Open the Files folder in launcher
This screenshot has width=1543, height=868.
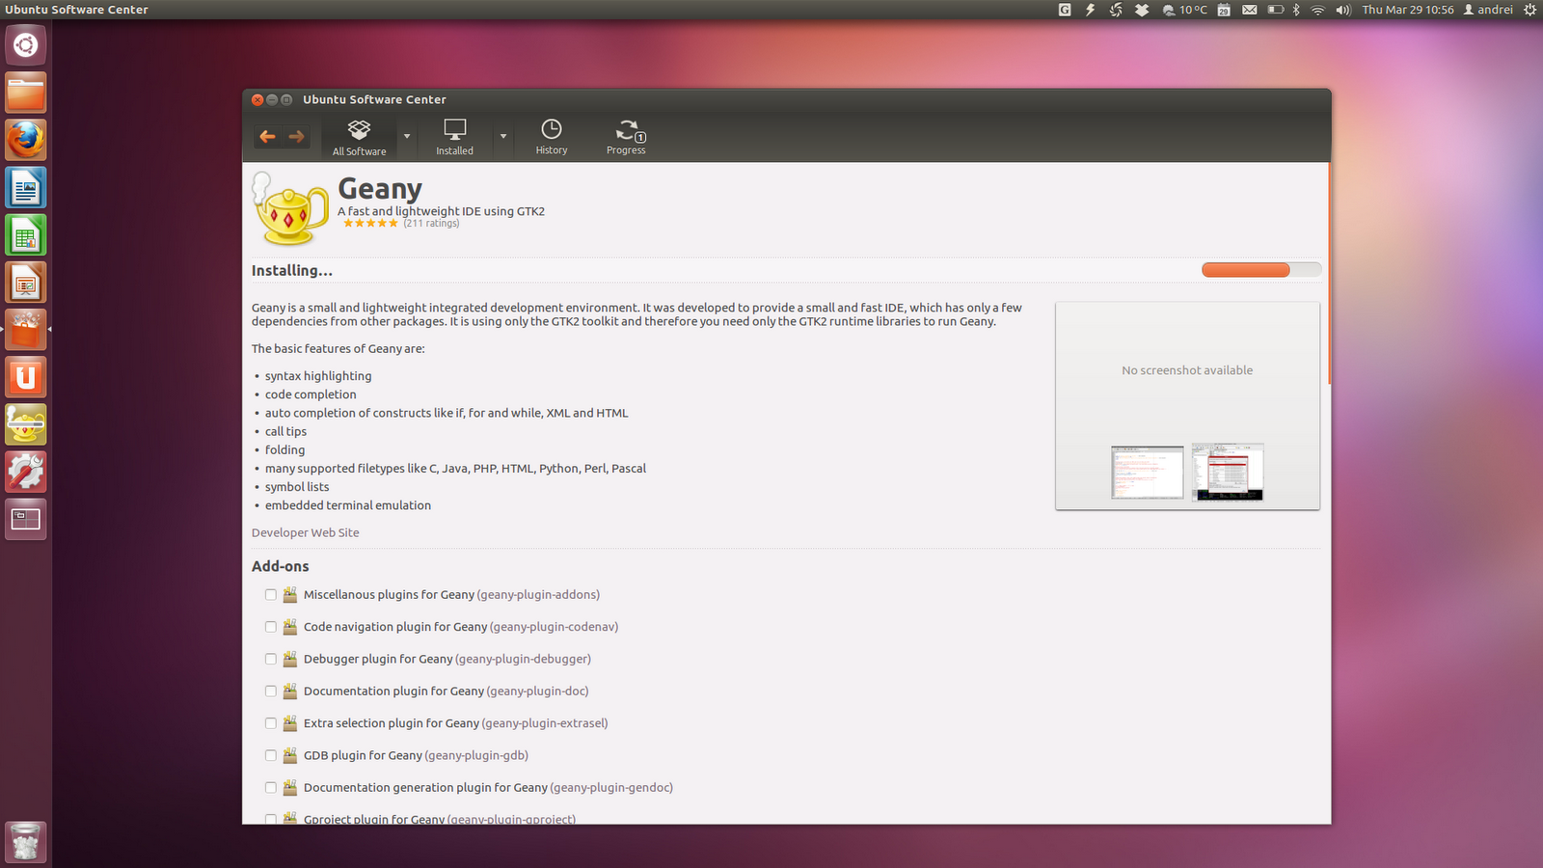coord(26,93)
